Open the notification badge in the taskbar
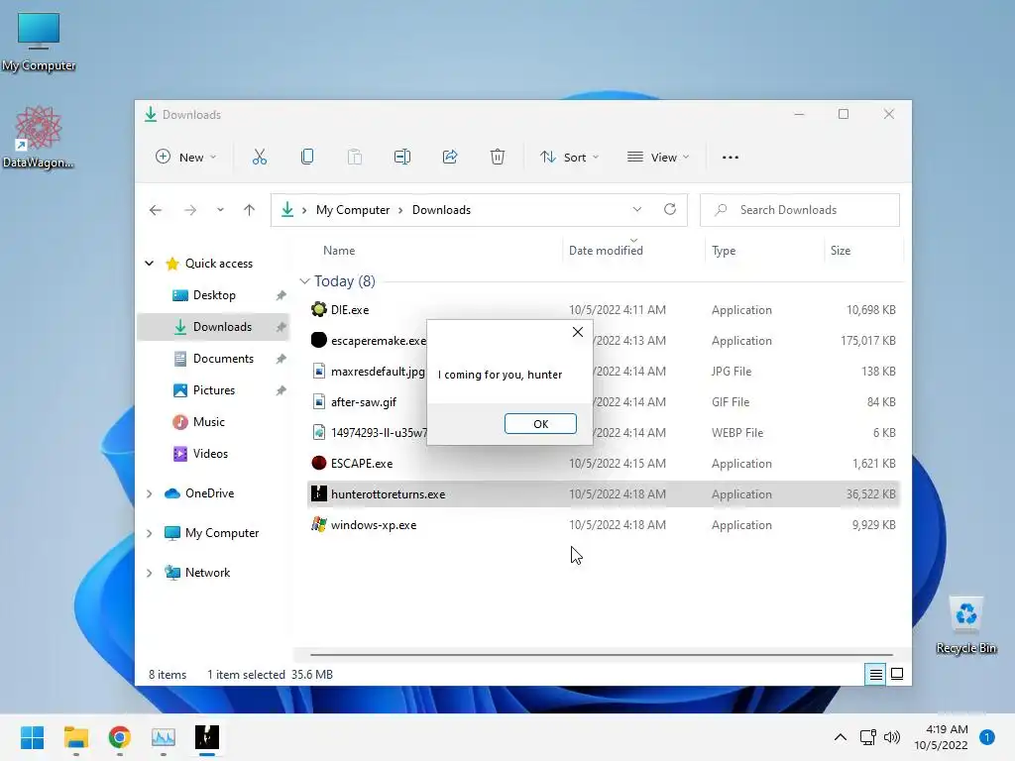 coord(987,737)
